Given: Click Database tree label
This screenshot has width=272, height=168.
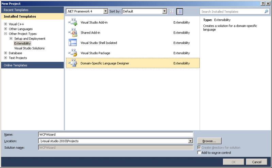Looking at the screenshot, I should click(15, 53).
